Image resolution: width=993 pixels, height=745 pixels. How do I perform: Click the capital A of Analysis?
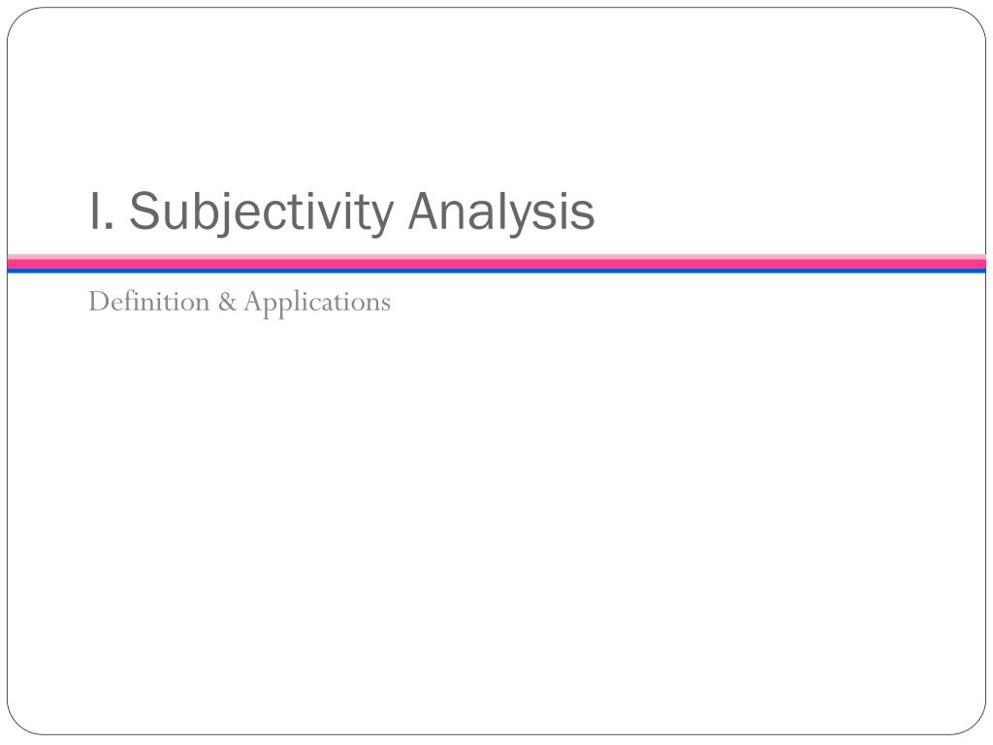[425, 211]
